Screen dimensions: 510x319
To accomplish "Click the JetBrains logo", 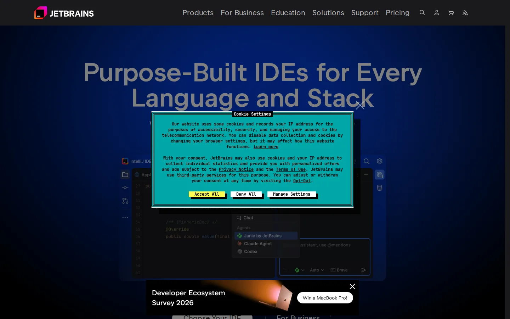I will [x=64, y=13].
